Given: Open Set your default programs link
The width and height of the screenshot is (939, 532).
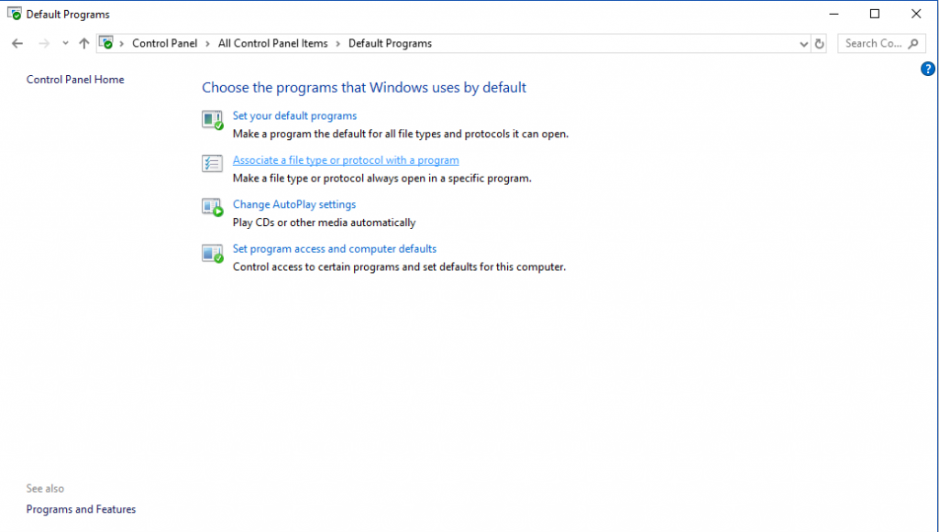Looking at the screenshot, I should 294,116.
